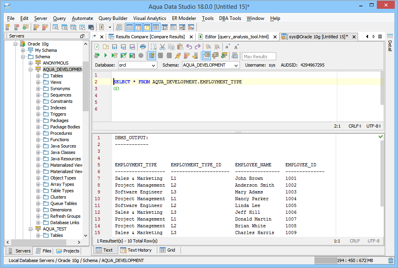The image size is (398, 268).
Task: Save the current query file
Action: (115, 47)
